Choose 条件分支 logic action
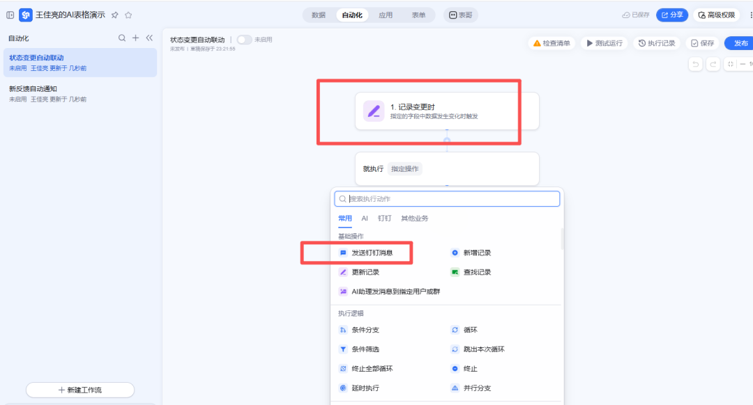753x405 pixels. tap(359, 330)
